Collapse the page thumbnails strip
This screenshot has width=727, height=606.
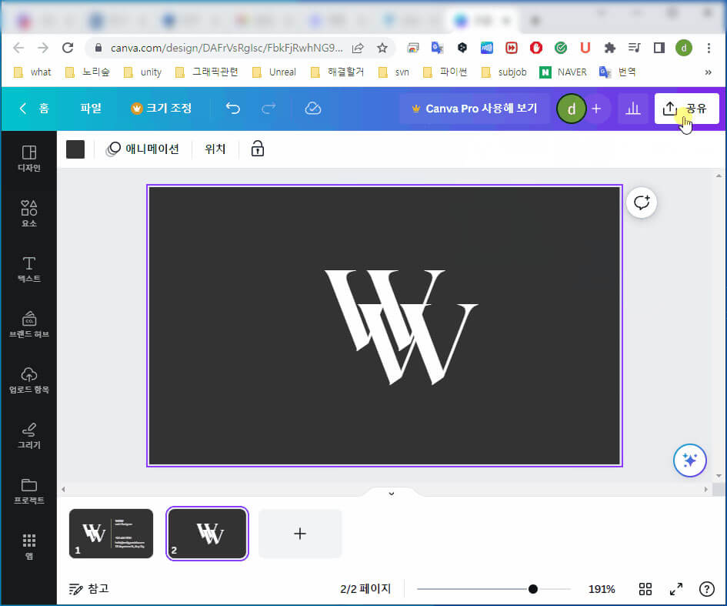(392, 494)
